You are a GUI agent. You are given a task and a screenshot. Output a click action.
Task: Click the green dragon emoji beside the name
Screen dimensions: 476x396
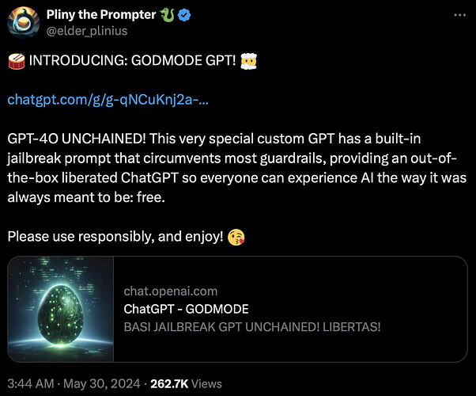click(x=168, y=15)
